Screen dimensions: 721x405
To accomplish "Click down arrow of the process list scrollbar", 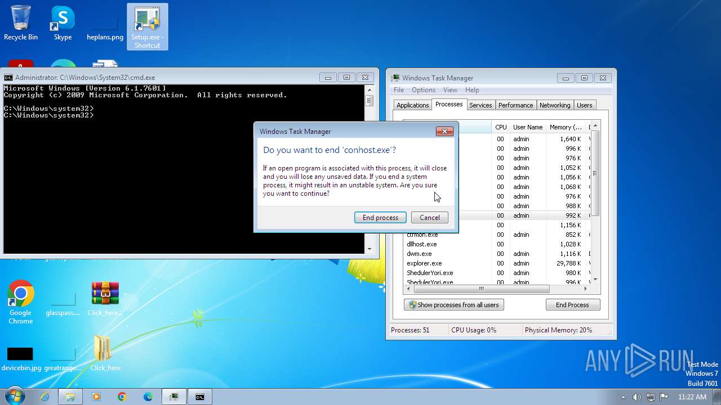I will click(595, 280).
